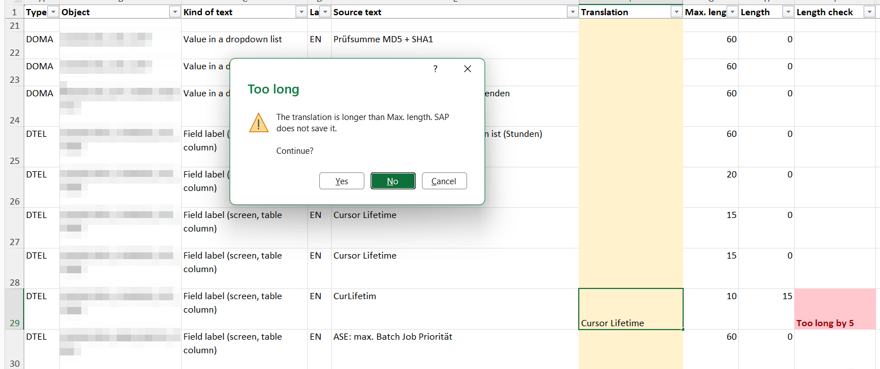Open the Type column filter dropdown

pyautogui.click(x=53, y=12)
